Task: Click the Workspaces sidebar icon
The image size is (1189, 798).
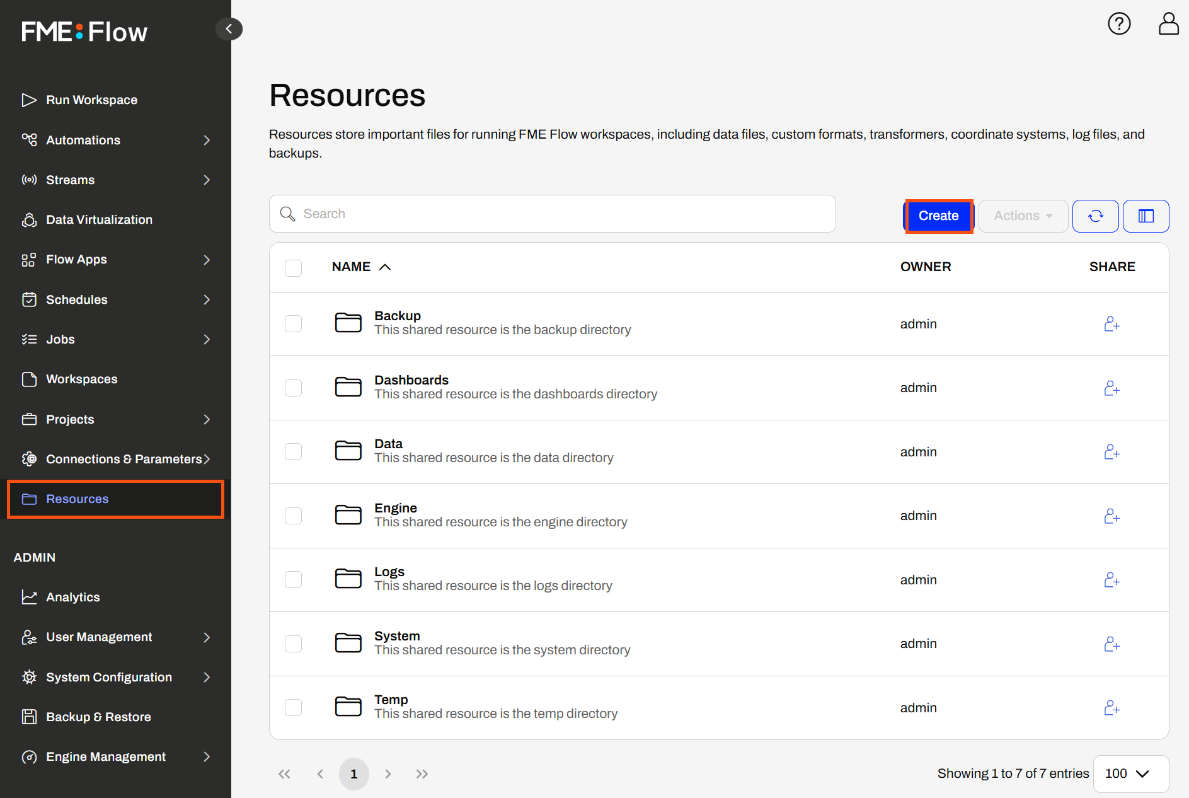Action: [29, 379]
